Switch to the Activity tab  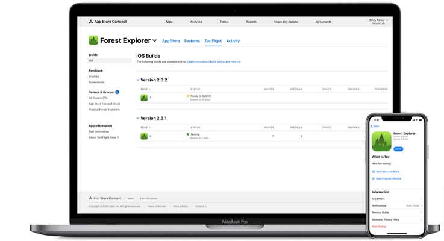click(233, 41)
